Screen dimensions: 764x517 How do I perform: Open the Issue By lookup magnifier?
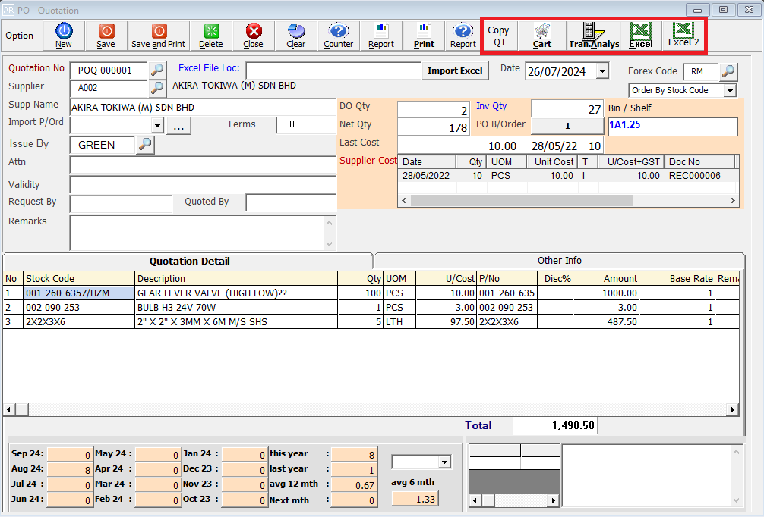145,145
